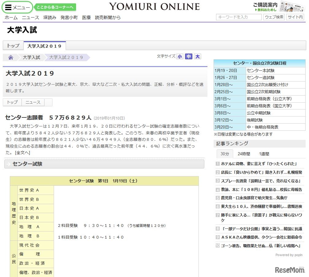This screenshot has width=309, height=277.
Task: Click the home icon in the breadcrumb
Action: click(x=11, y=57)
